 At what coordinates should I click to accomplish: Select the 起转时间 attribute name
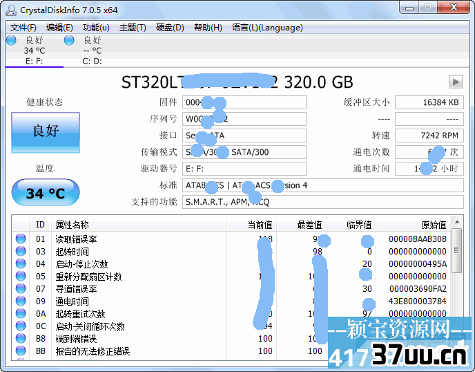[72, 252]
